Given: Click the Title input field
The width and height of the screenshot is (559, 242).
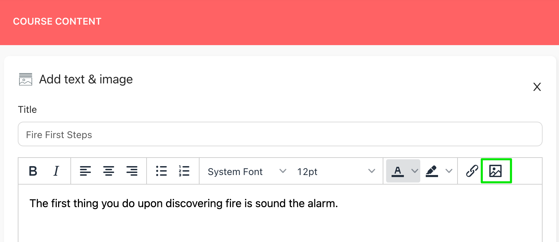Looking at the screenshot, I should coord(280,134).
